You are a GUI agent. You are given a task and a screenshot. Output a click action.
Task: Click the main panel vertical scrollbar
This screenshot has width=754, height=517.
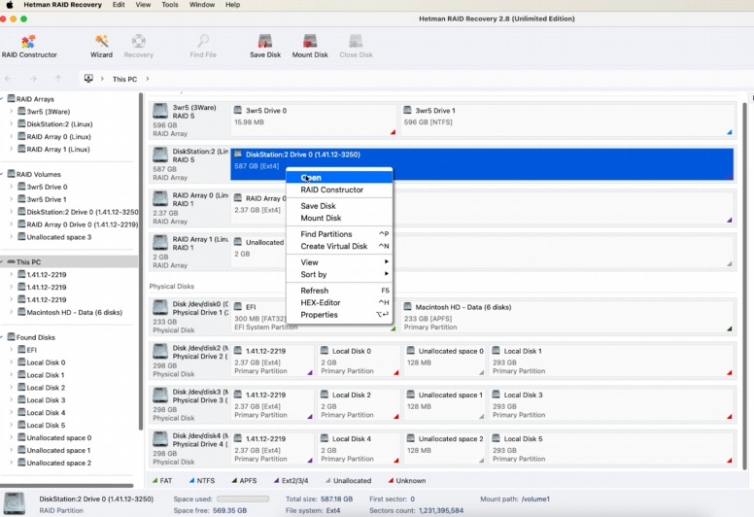click(x=744, y=286)
